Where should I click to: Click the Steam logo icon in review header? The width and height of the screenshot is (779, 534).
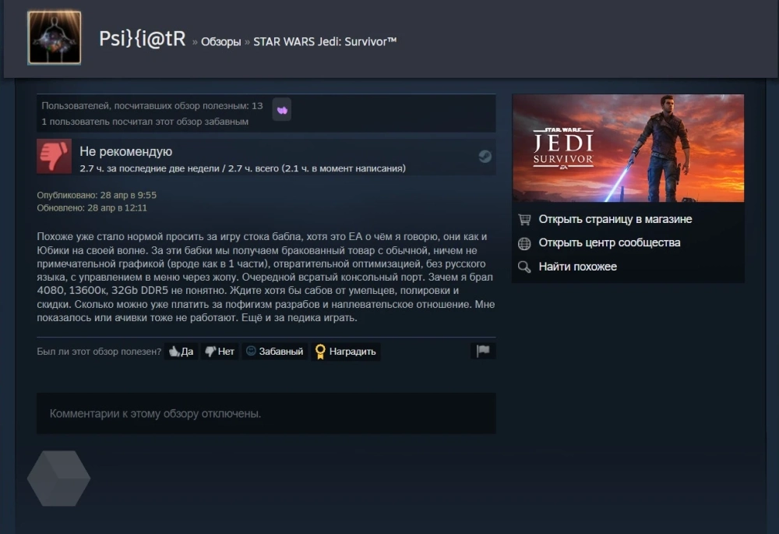click(x=485, y=157)
